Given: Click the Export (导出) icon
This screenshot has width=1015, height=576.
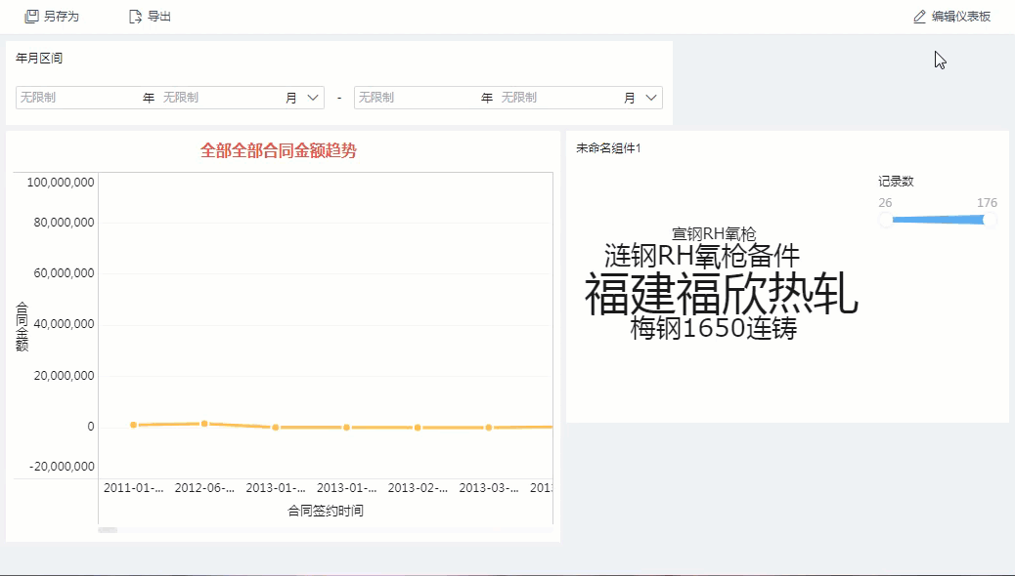Looking at the screenshot, I should [x=135, y=17].
